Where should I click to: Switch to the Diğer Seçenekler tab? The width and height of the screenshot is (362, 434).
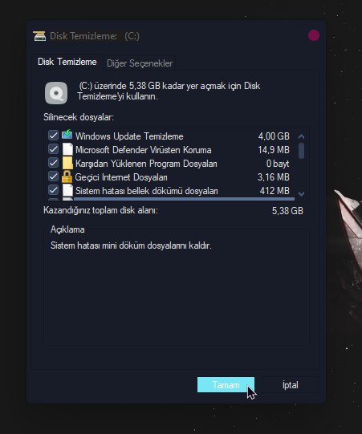140,63
